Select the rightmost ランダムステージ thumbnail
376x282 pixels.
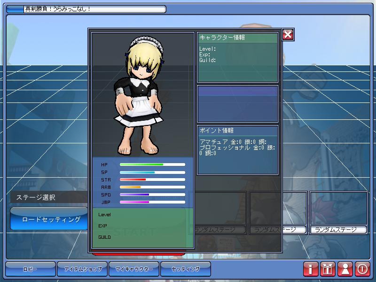[338, 208]
